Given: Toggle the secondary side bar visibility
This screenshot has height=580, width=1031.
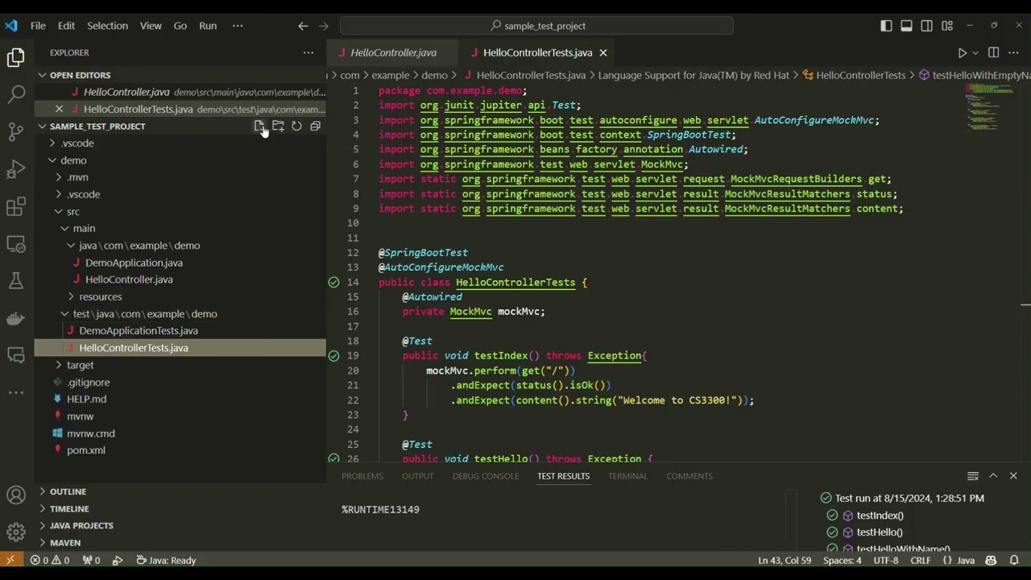Looking at the screenshot, I should point(927,26).
